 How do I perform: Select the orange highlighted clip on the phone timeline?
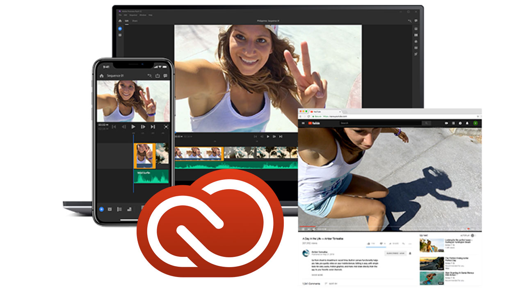coord(144,156)
